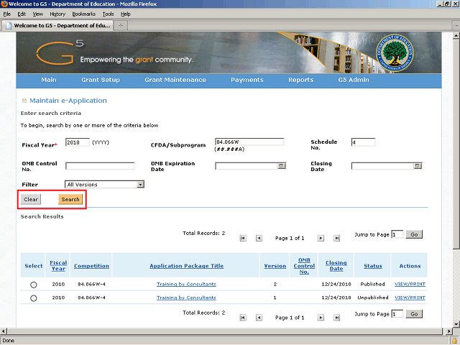Open the Grant Setup navigation tab
This screenshot has width=460, height=345.
101,80
